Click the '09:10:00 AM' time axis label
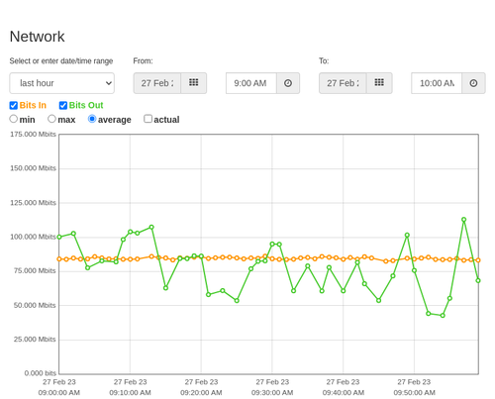 pyautogui.click(x=130, y=393)
